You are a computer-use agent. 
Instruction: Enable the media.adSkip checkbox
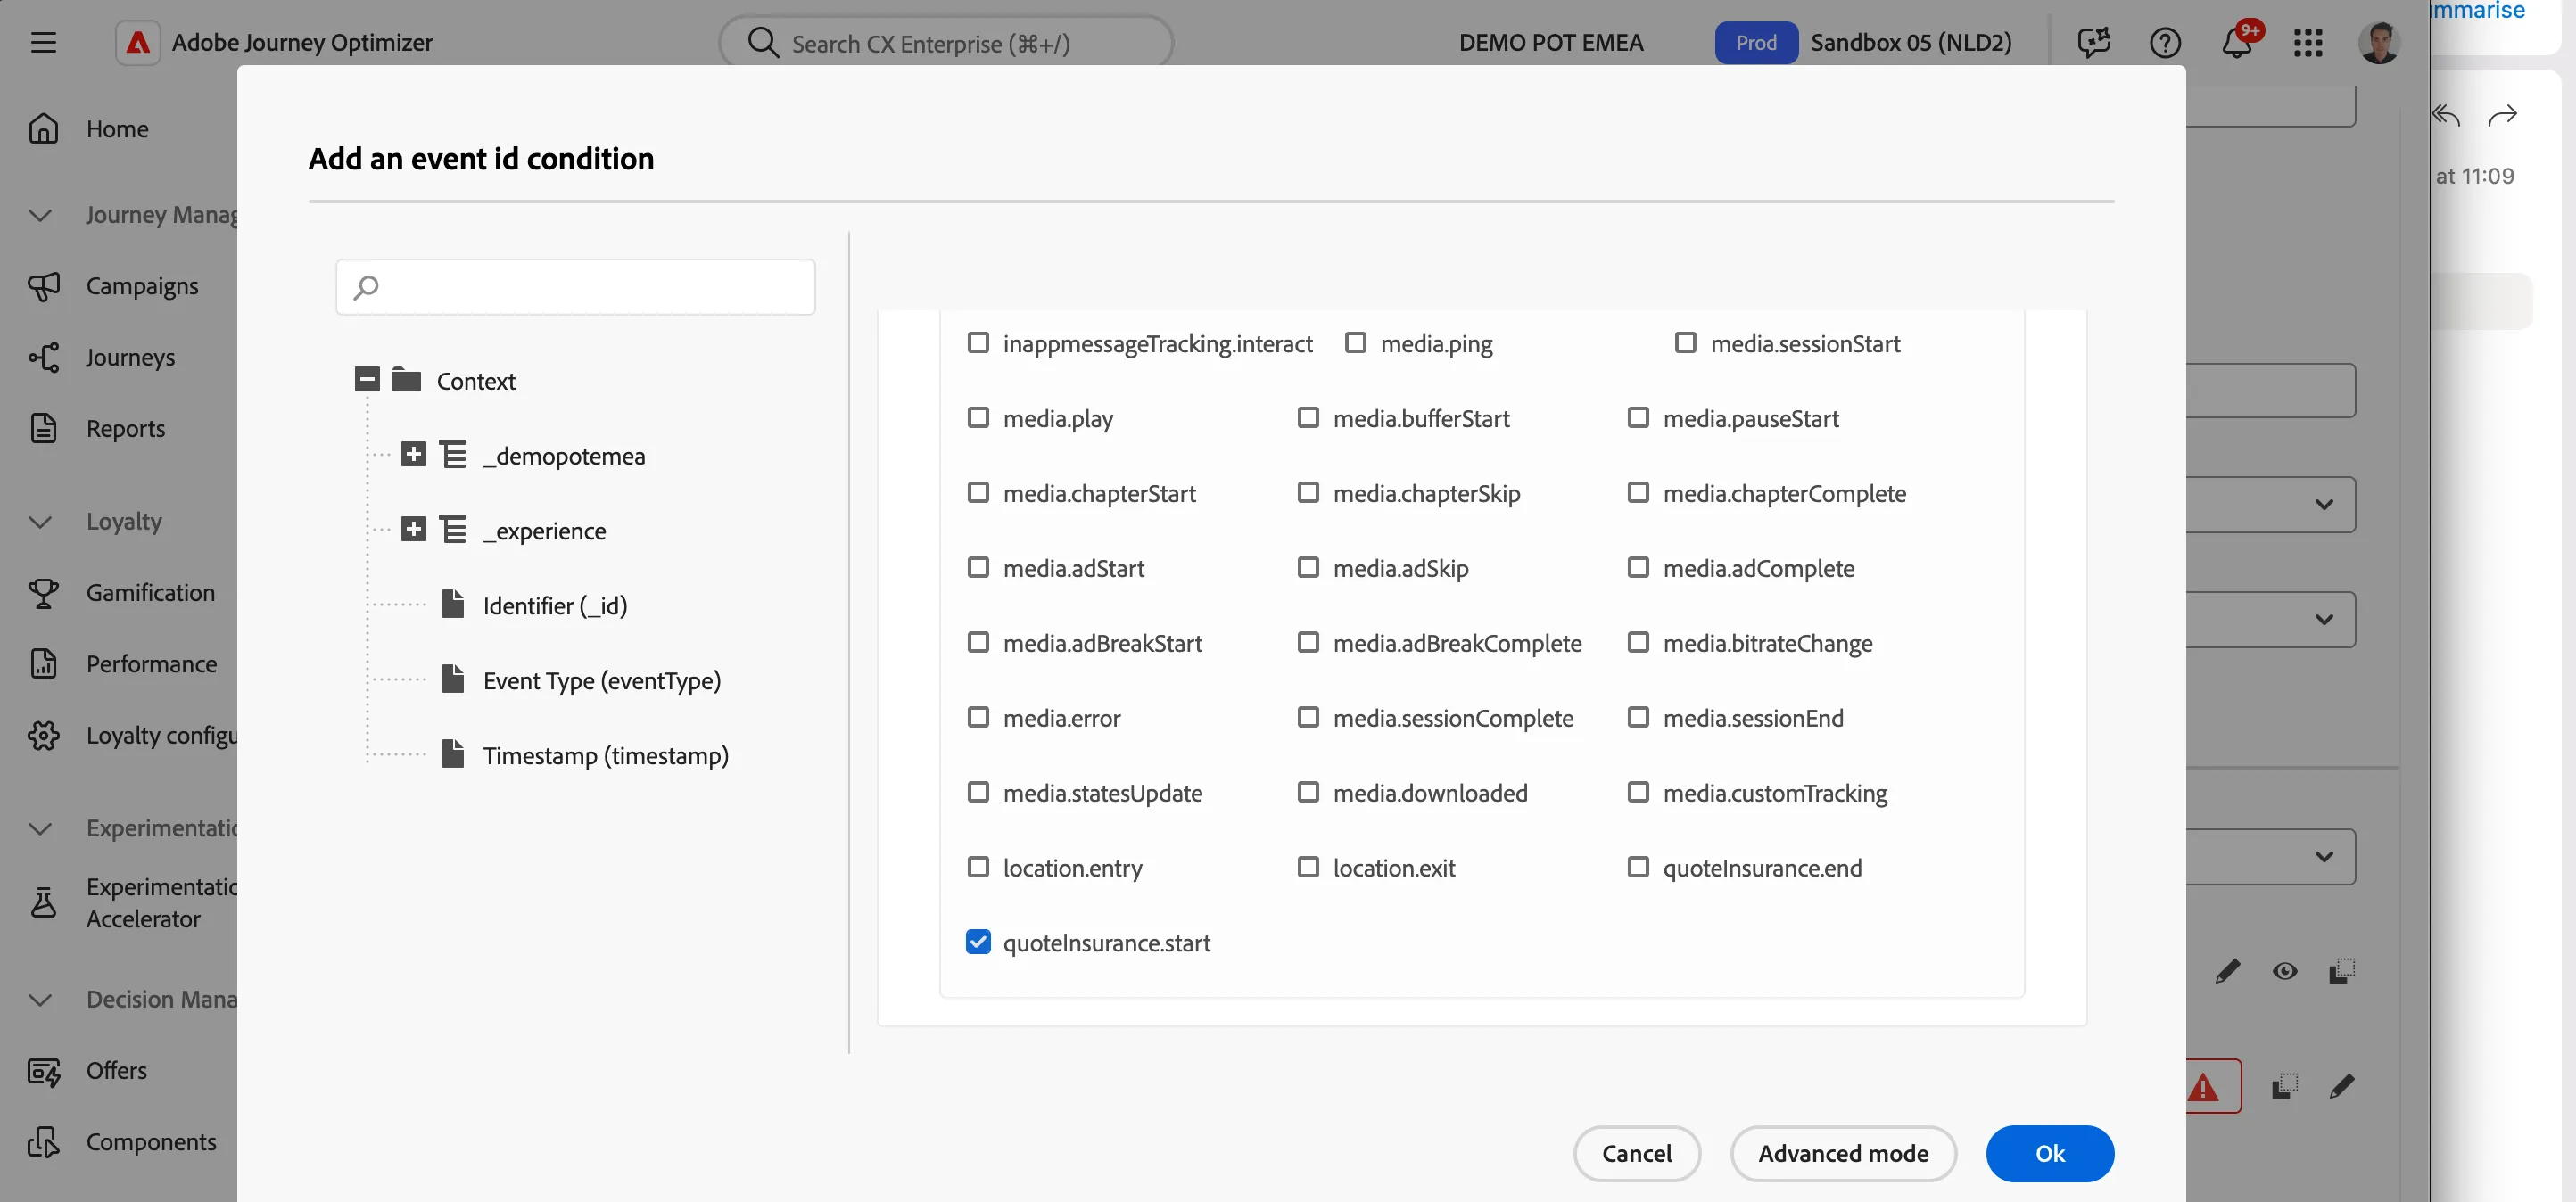click(x=1308, y=567)
